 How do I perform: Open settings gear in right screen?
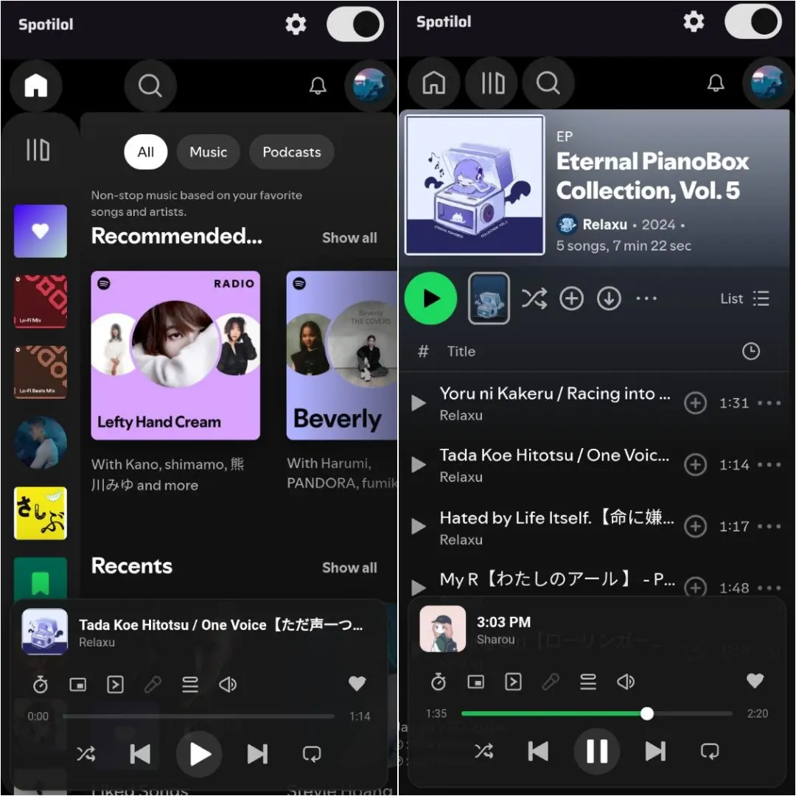click(694, 21)
